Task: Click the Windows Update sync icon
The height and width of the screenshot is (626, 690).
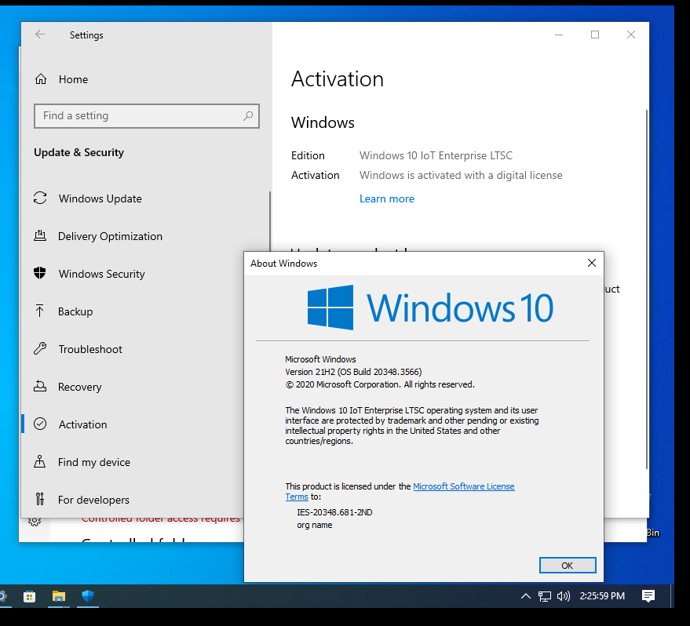Action: point(40,198)
